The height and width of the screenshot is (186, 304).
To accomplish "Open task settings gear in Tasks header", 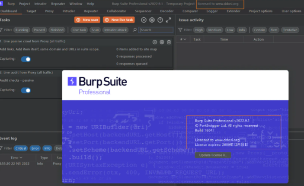I will coord(152,20).
